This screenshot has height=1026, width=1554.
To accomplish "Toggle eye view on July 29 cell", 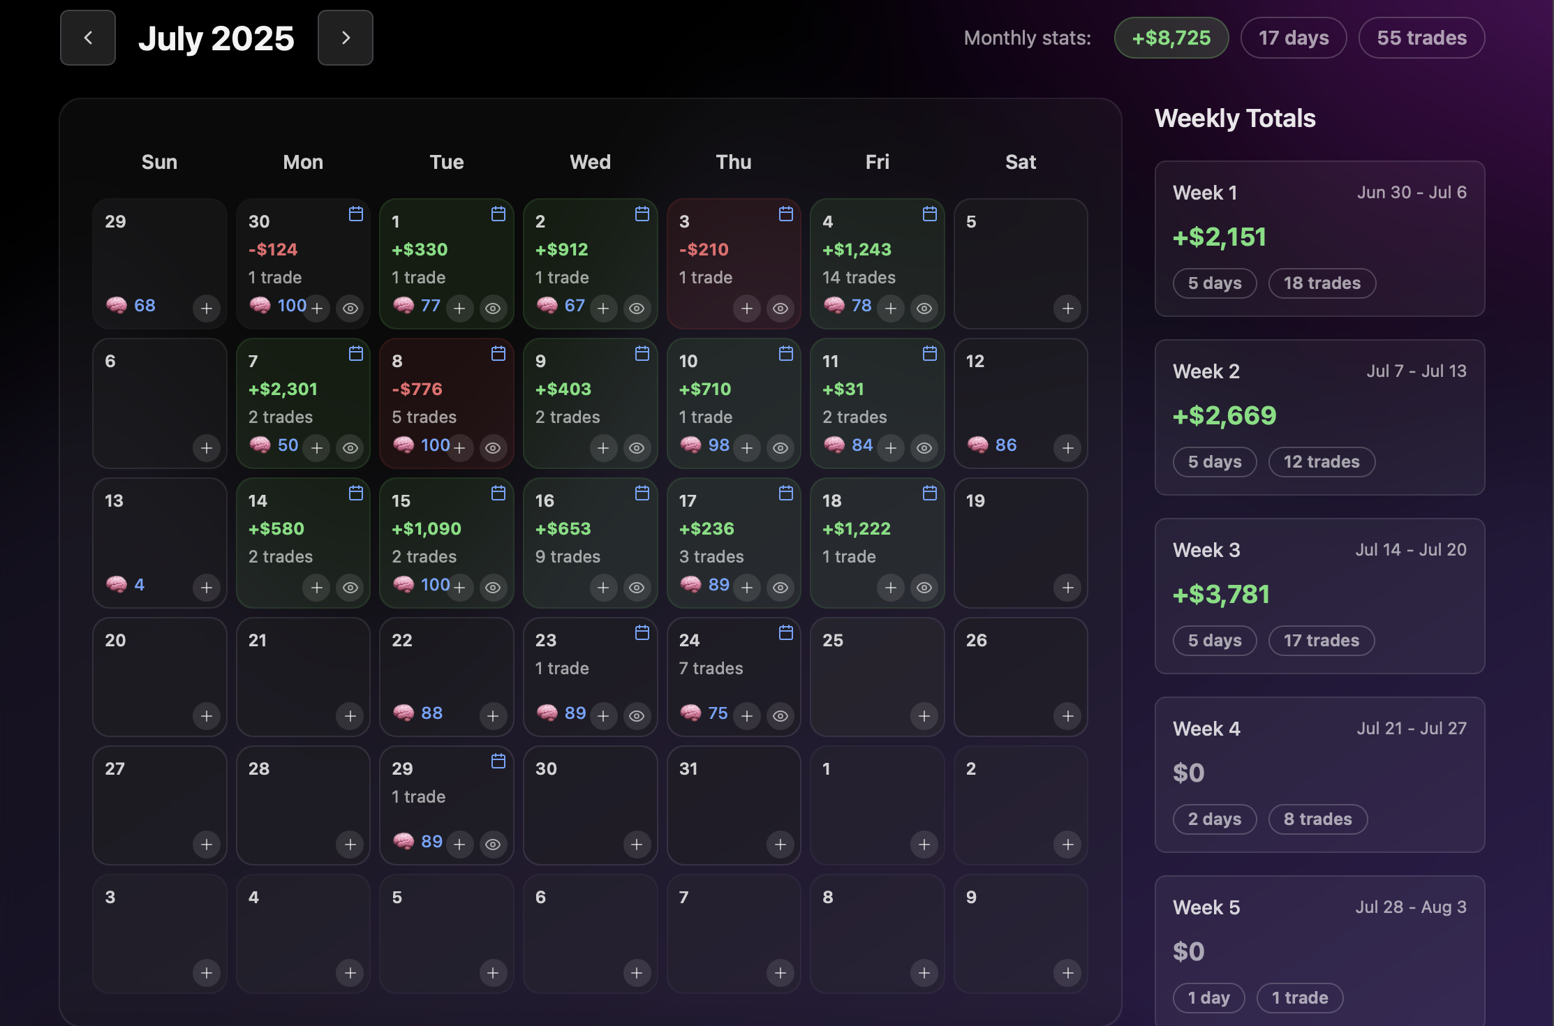I will [x=493, y=845].
